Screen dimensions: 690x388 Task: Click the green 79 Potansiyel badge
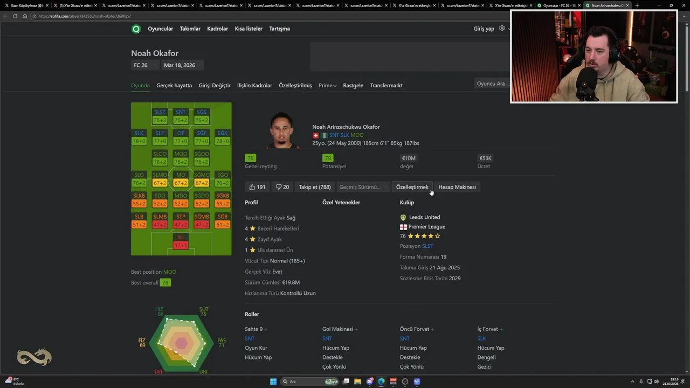point(328,158)
